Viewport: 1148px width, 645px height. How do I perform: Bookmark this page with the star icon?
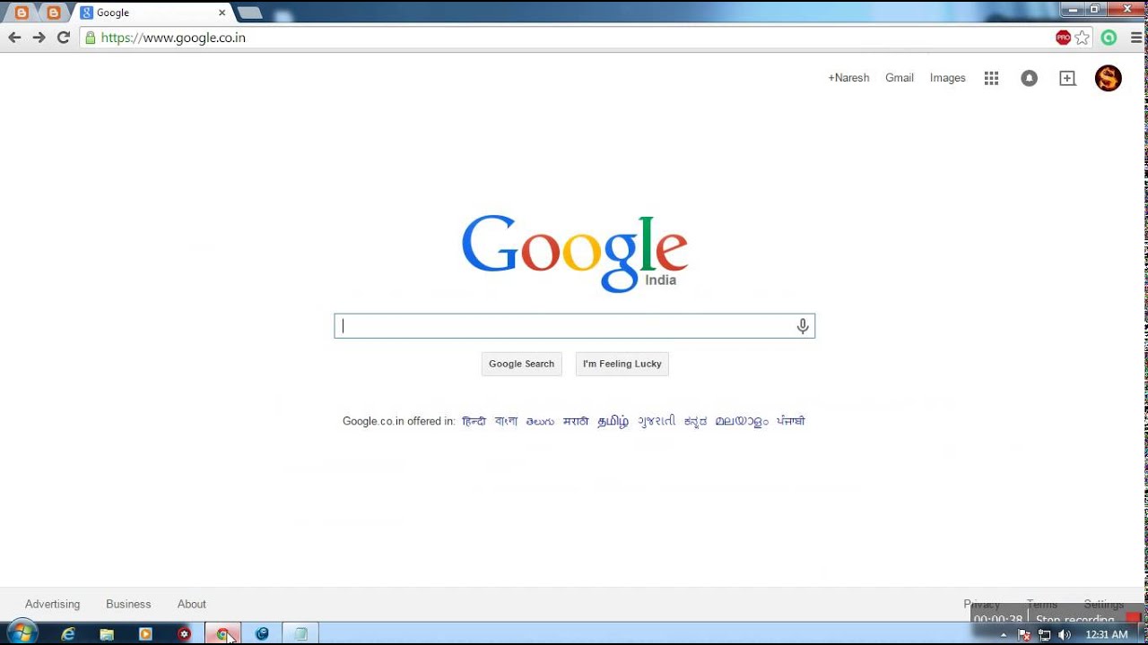tap(1083, 38)
